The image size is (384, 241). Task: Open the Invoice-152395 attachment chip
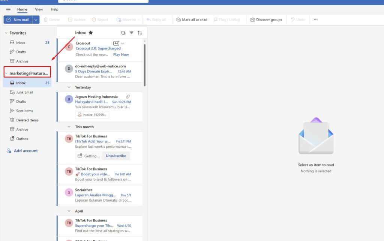(92, 115)
